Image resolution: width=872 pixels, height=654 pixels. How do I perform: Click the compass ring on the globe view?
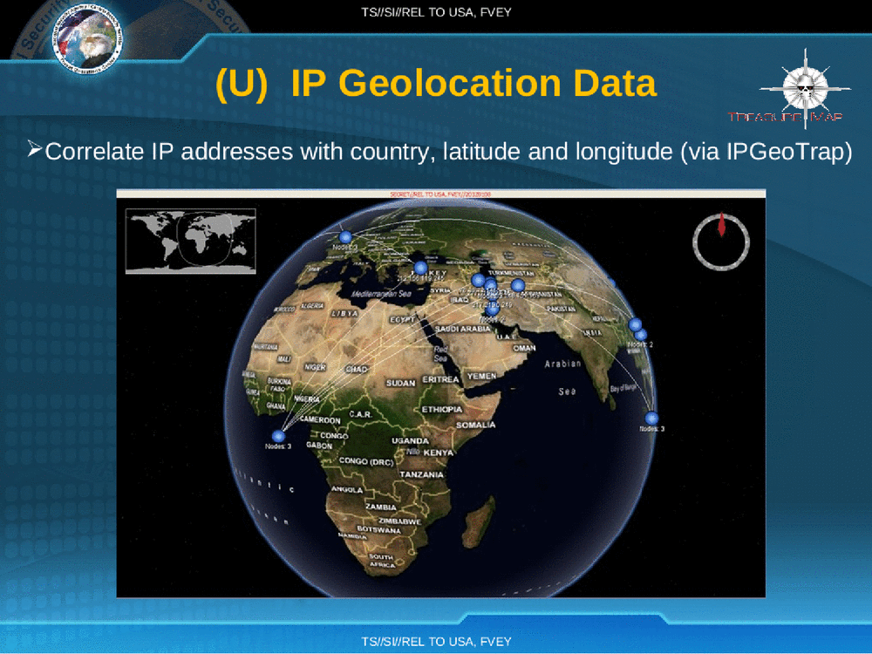tap(721, 242)
